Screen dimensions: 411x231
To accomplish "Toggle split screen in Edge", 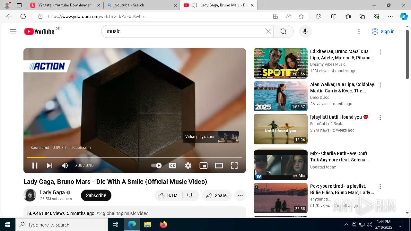I will pos(334,16).
